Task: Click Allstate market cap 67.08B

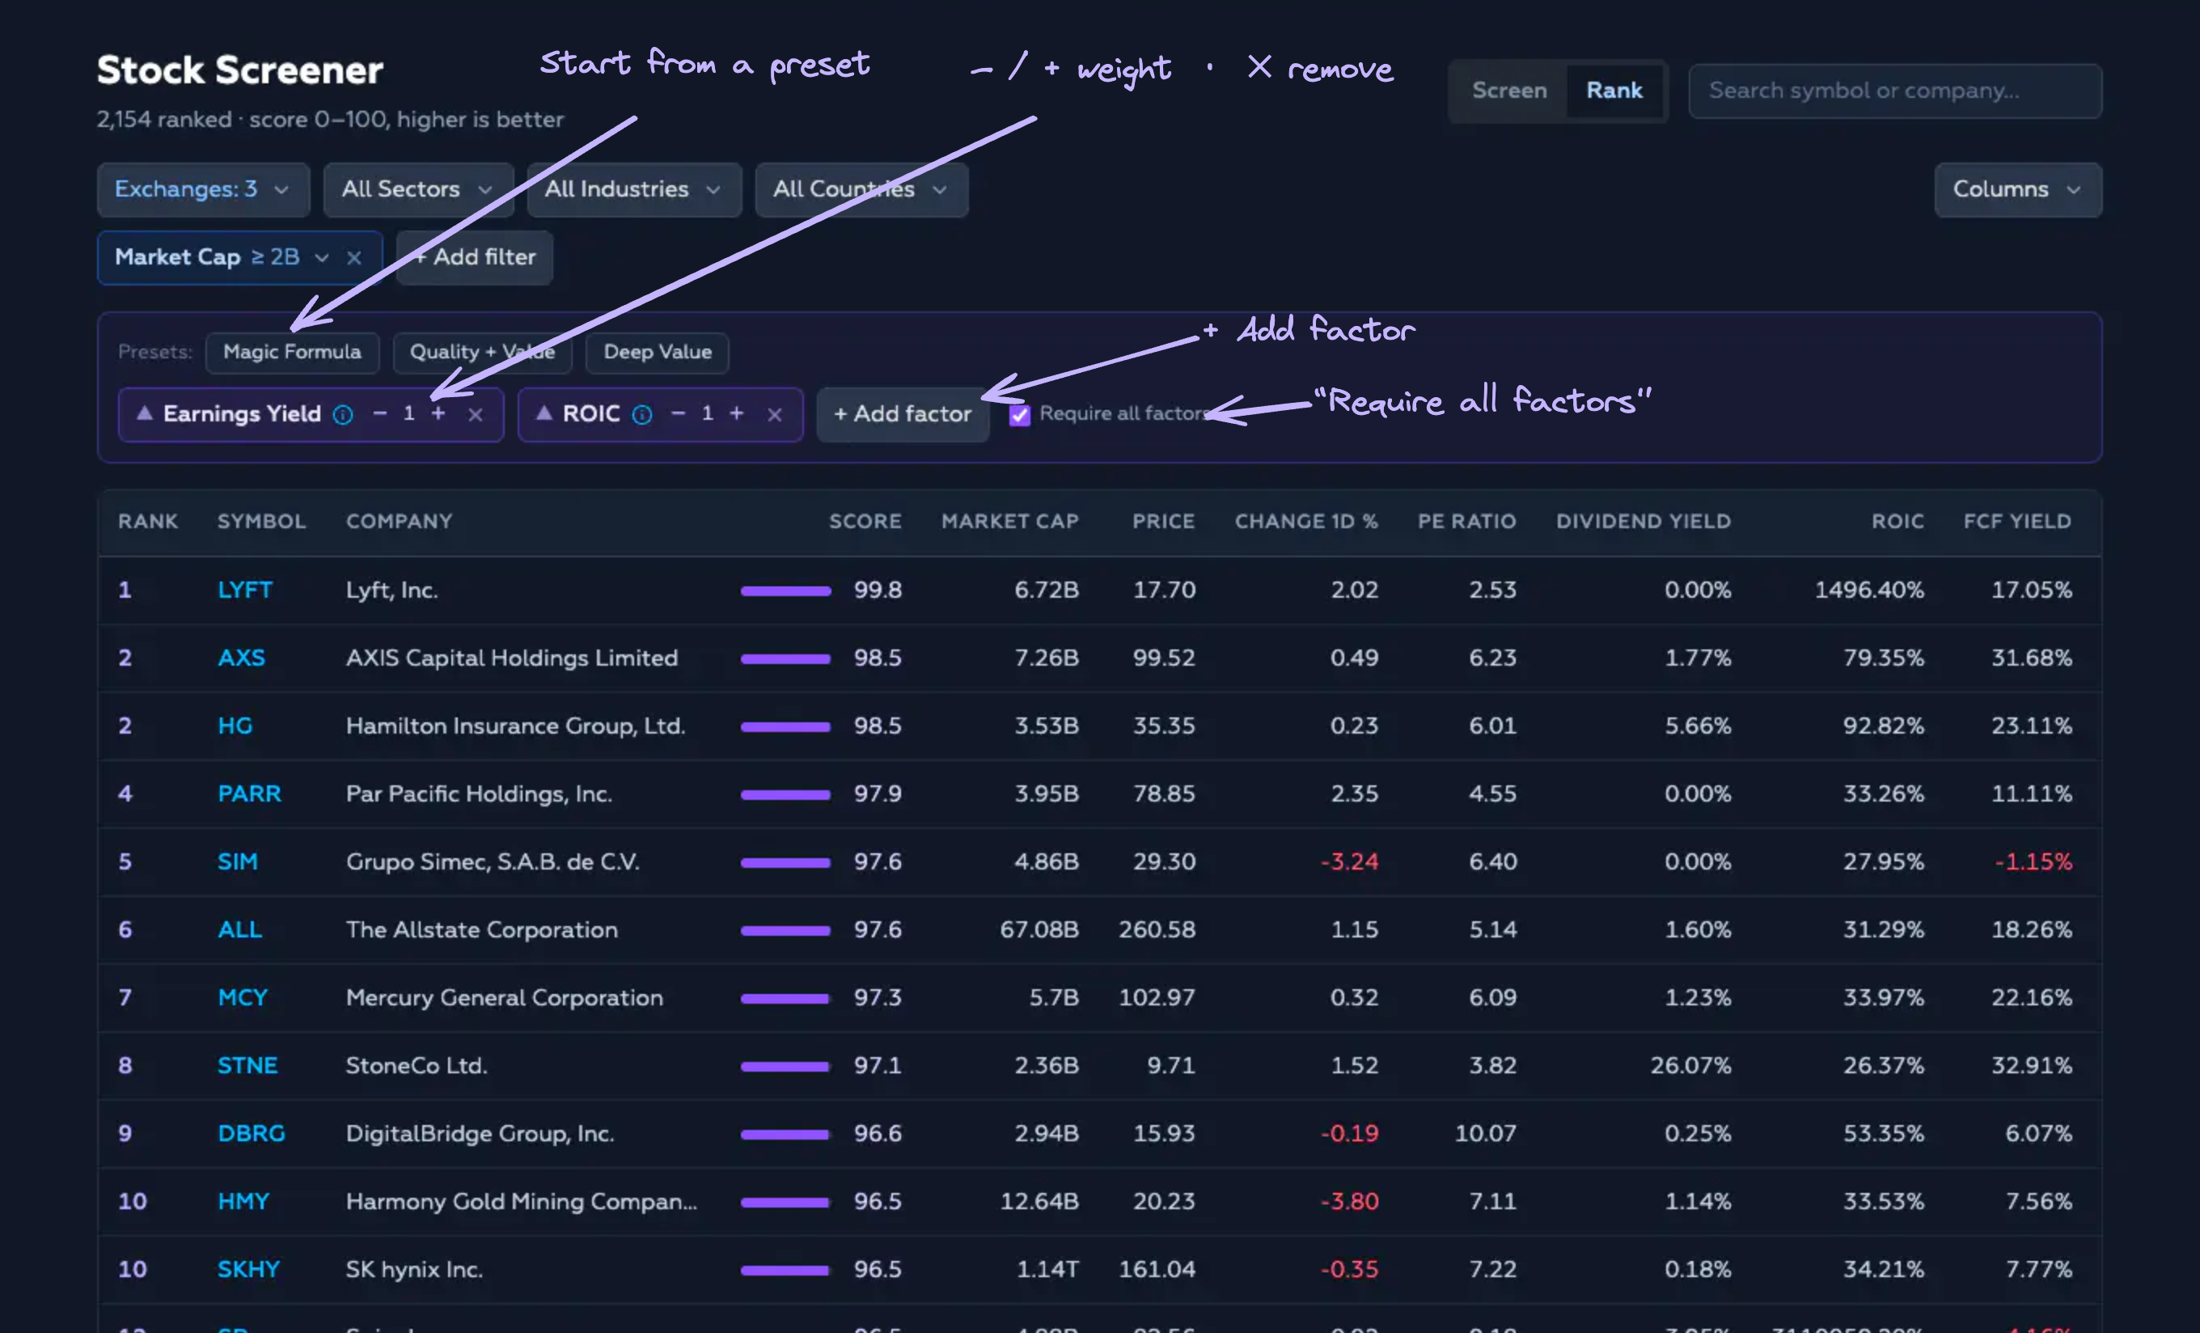Action: pos(1039,929)
